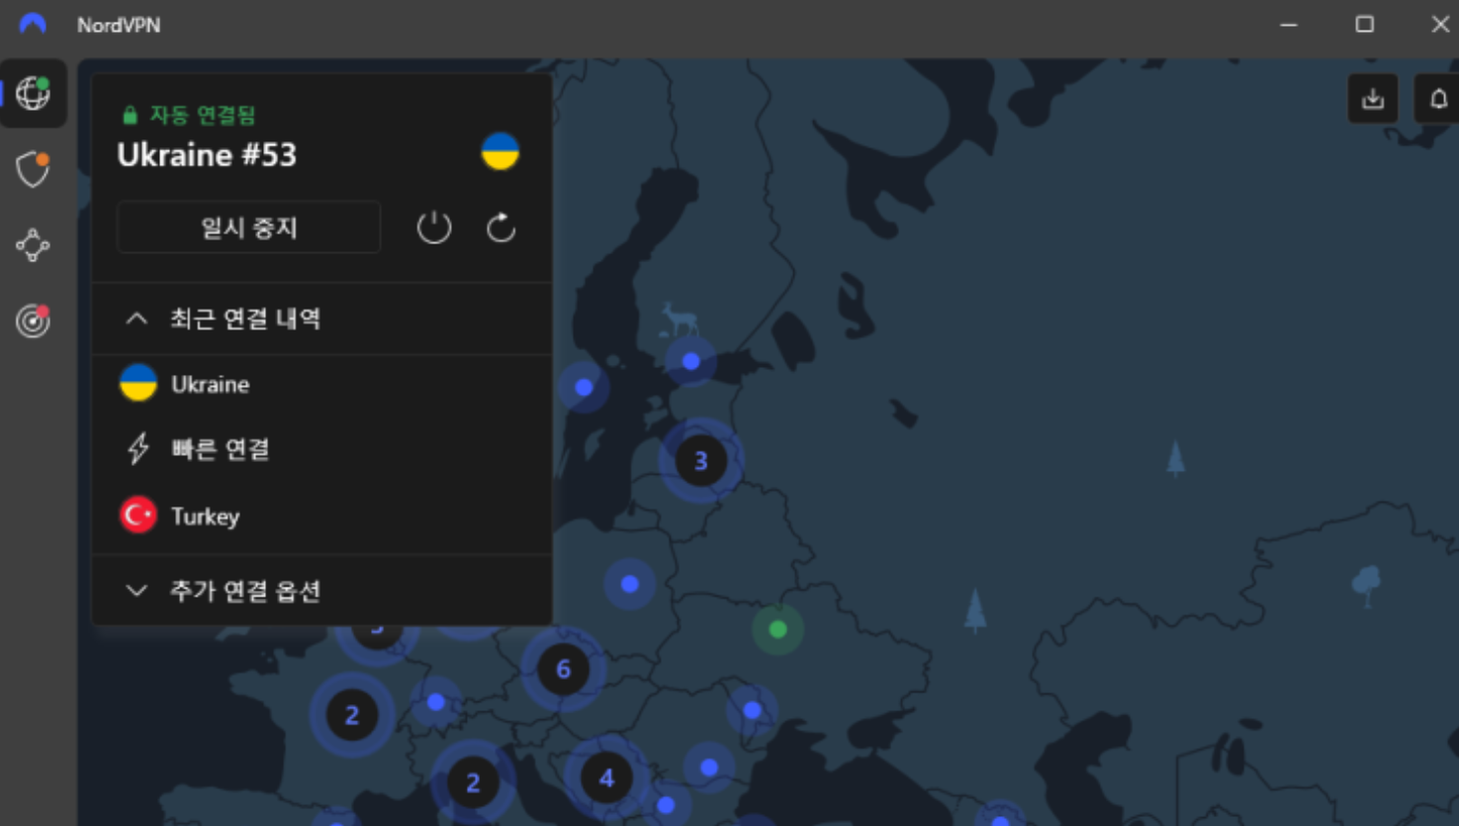Select Ukraine from recent connections list
The height and width of the screenshot is (826, 1459).
tap(321, 384)
